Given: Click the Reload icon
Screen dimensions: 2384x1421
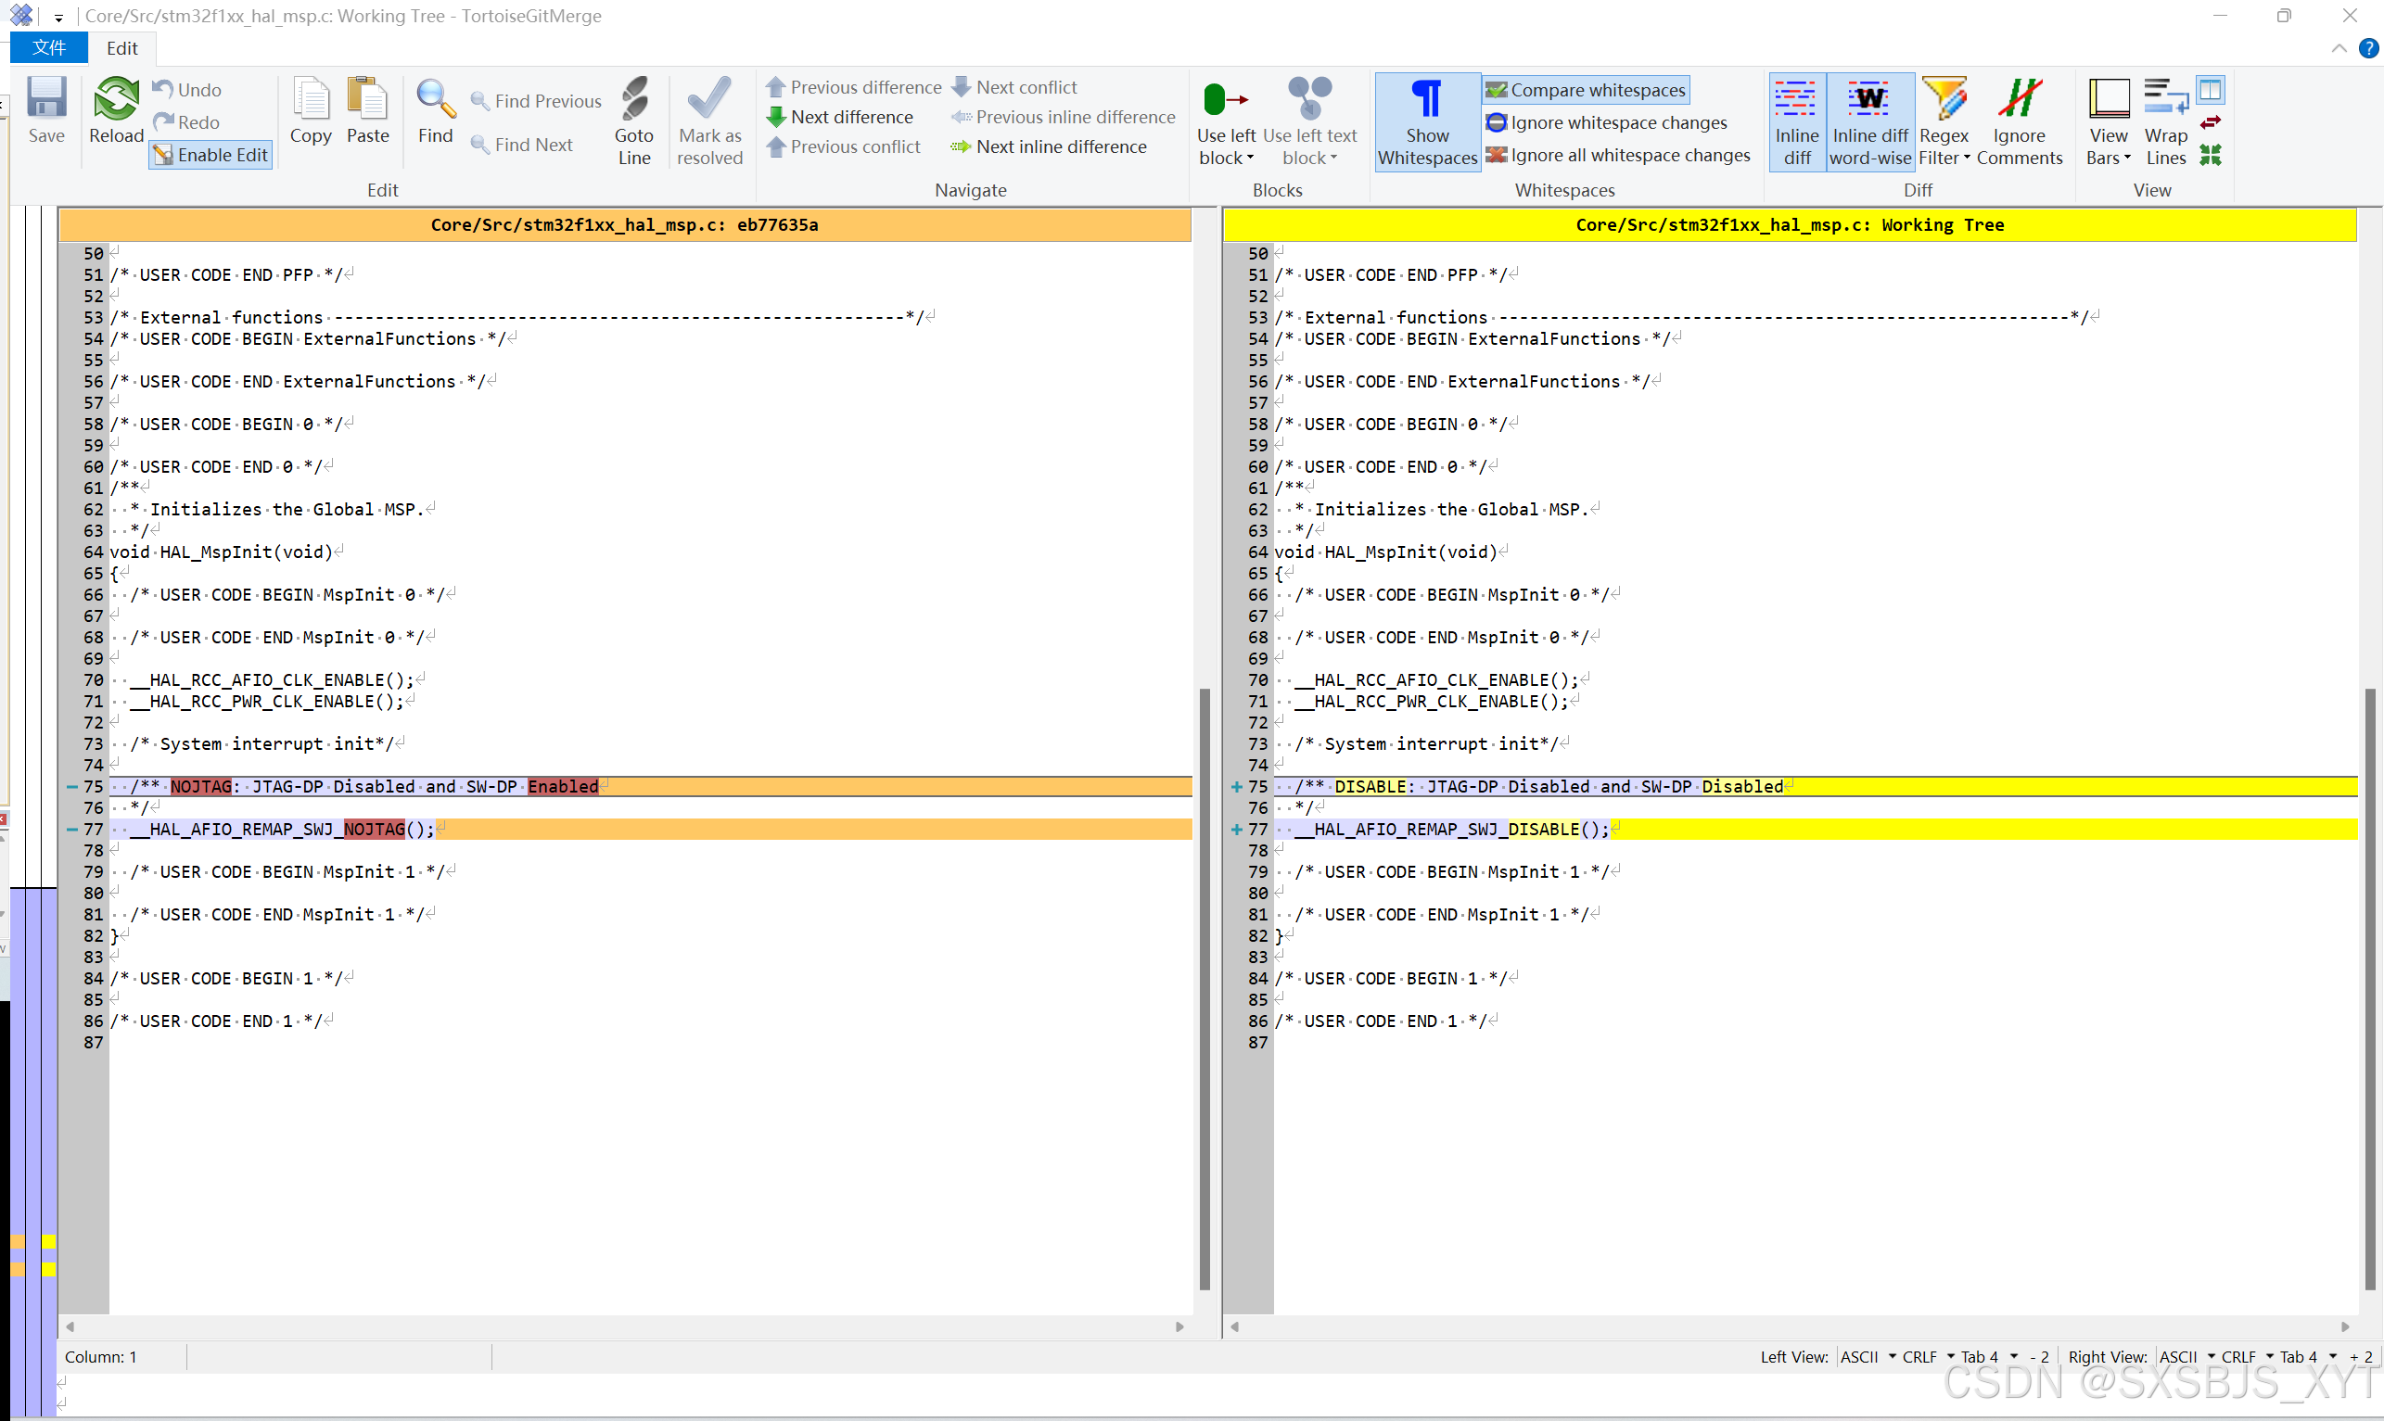Looking at the screenshot, I should pyautogui.click(x=116, y=98).
